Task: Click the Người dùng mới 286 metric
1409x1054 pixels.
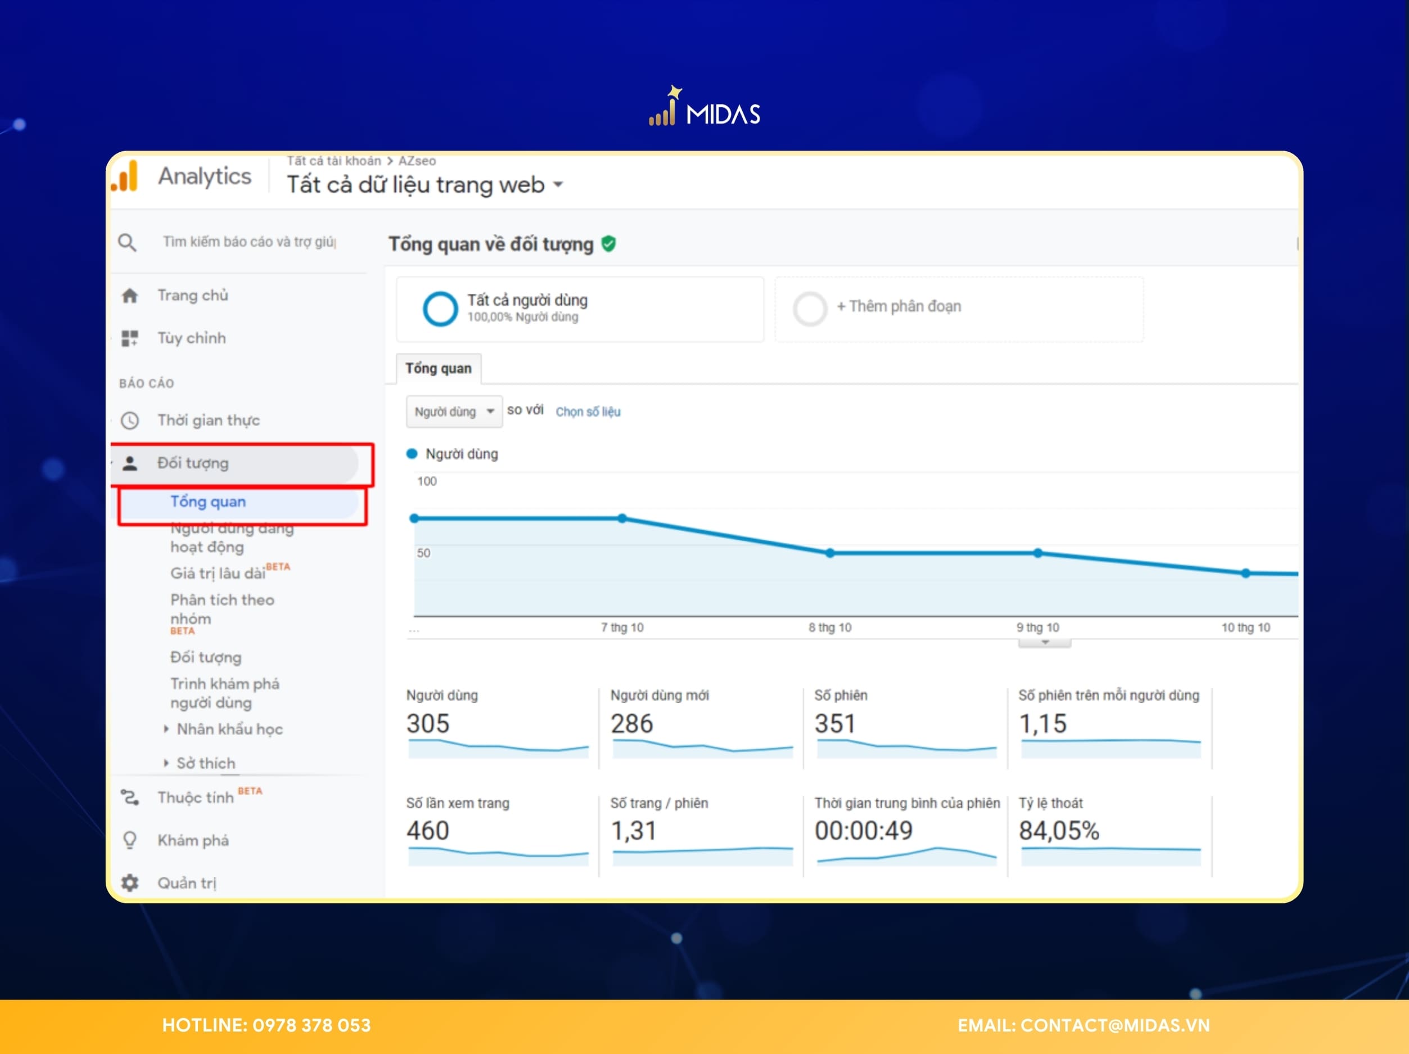Action: coord(701,723)
